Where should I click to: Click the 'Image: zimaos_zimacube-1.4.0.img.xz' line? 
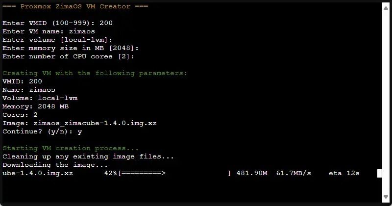point(79,123)
